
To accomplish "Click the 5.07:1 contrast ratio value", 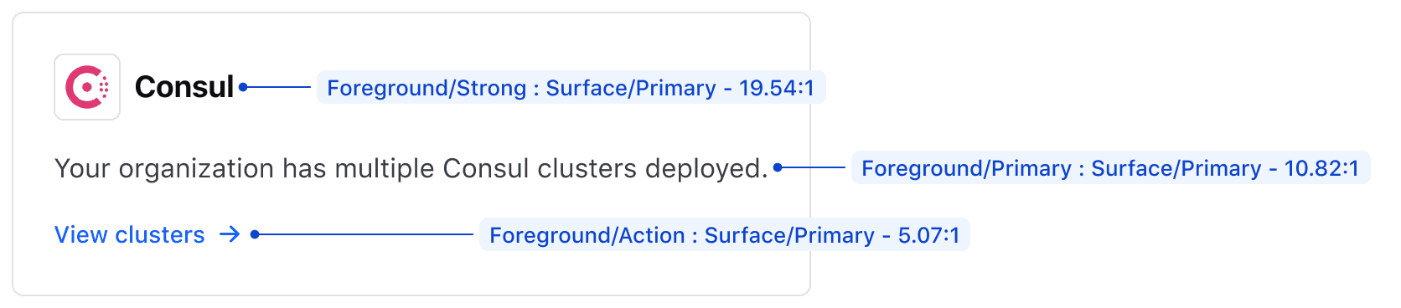I will click(928, 235).
